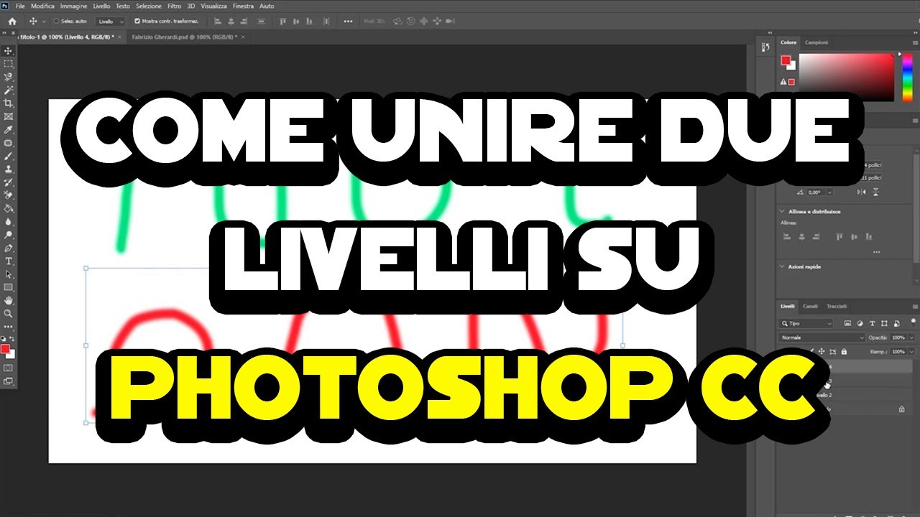
Task: Open the Finestra menu
Action: [243, 6]
